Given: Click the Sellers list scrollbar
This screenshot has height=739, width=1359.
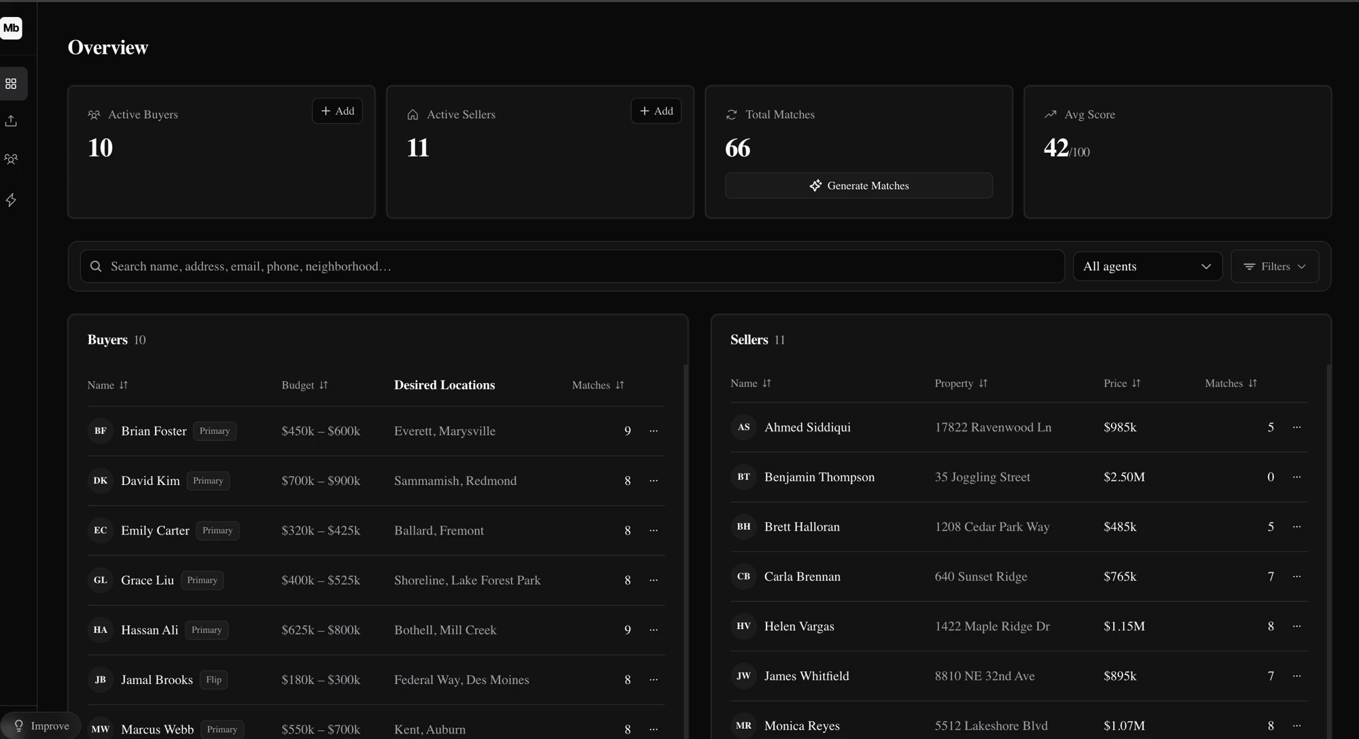Looking at the screenshot, I should pos(1328,550).
